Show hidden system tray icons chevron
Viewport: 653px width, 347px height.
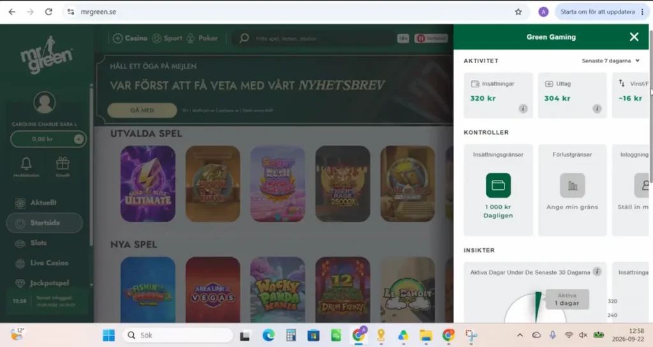point(520,335)
